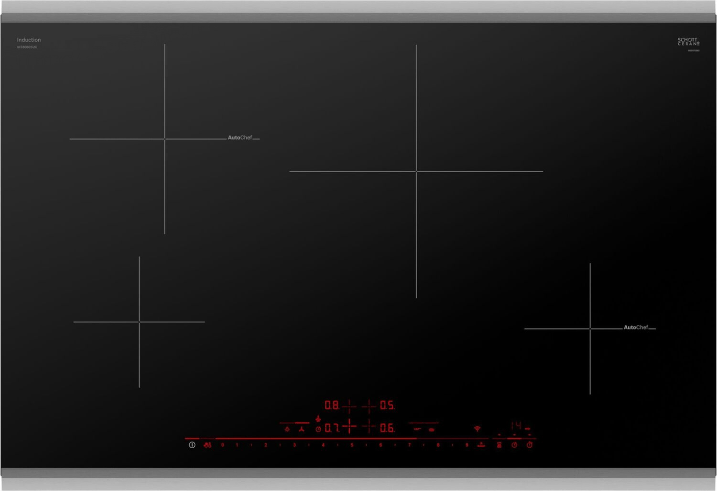Tap the PowerBoost icon after level 9
Image resolution: width=717 pixels, height=491 pixels.
click(x=481, y=445)
